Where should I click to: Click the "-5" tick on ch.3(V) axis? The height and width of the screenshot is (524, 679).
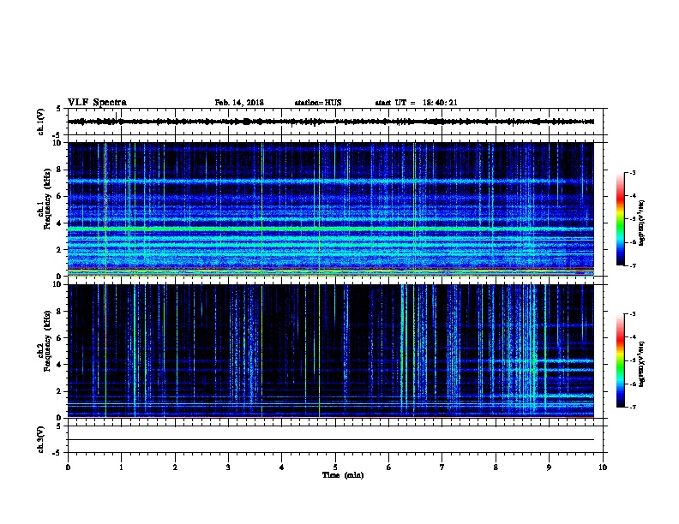click(x=57, y=453)
